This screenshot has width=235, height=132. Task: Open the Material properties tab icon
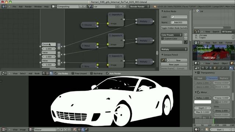[x=231, y=68]
